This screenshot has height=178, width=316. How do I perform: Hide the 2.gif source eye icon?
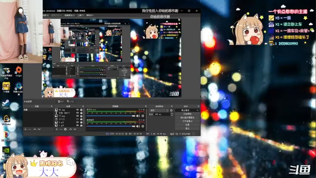tap(77, 122)
